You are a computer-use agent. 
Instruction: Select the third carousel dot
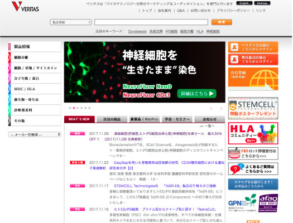[78, 108]
